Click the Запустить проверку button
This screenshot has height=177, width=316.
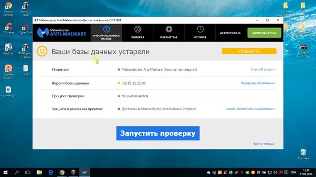158,133
